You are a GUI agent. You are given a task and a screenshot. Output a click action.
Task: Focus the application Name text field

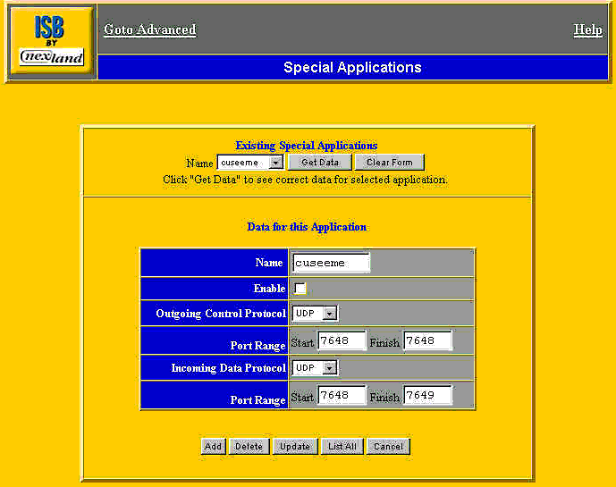(331, 263)
